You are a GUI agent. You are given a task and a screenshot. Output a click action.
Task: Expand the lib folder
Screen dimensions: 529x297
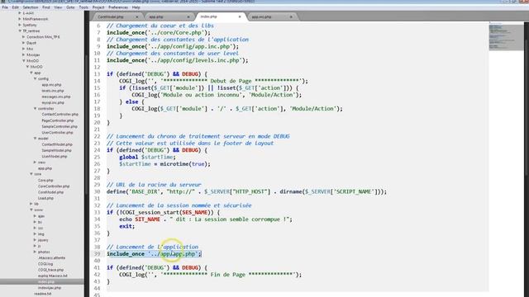[31, 204]
